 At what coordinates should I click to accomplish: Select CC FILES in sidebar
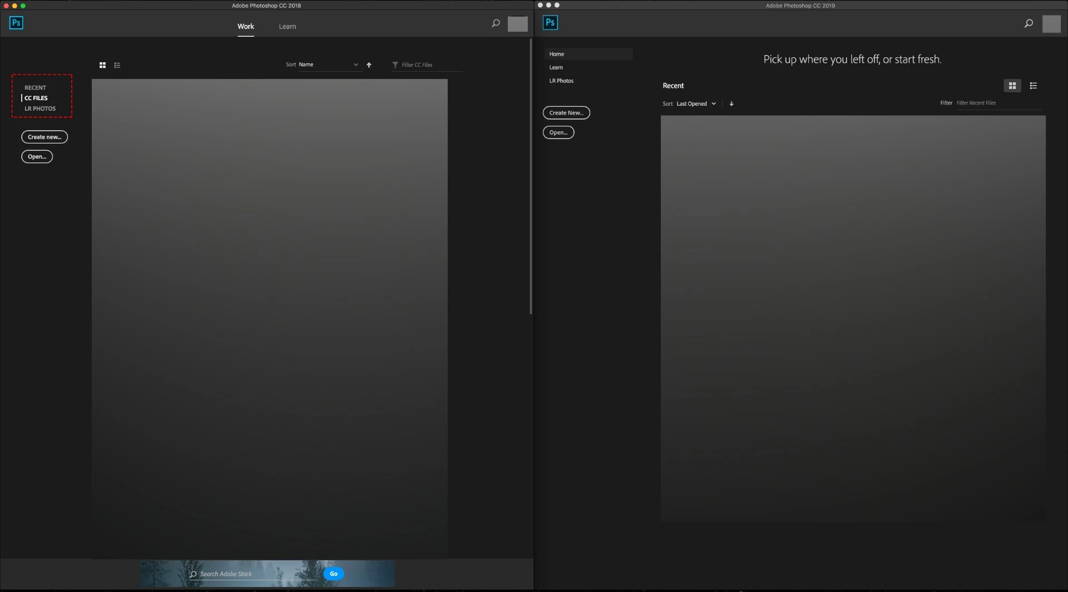pos(36,98)
